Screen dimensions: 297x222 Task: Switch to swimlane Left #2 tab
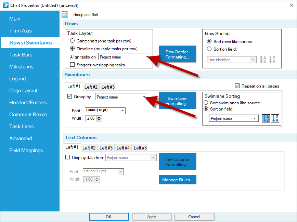(91, 87)
